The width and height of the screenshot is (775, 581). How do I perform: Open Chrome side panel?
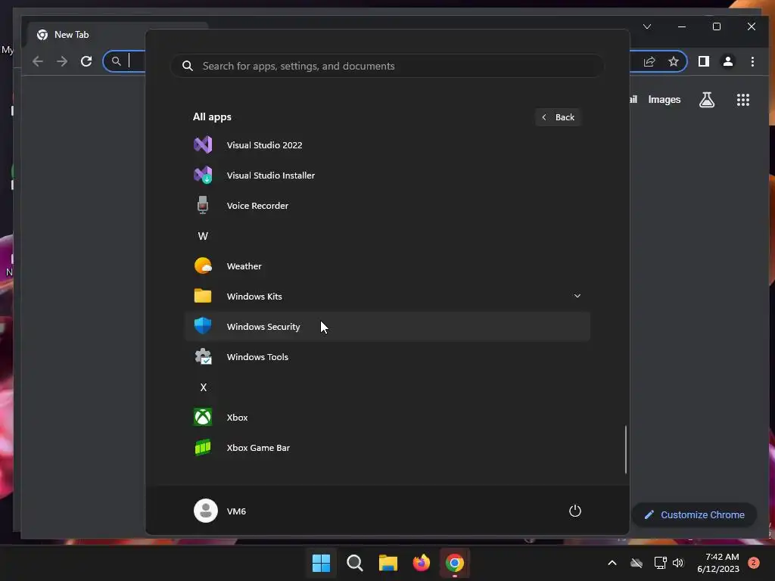pyautogui.click(x=704, y=61)
